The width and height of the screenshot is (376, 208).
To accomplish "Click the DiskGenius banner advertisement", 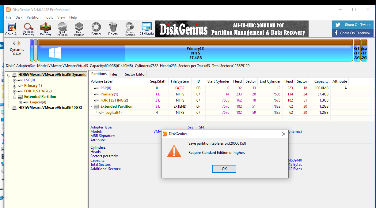I will tap(232, 29).
